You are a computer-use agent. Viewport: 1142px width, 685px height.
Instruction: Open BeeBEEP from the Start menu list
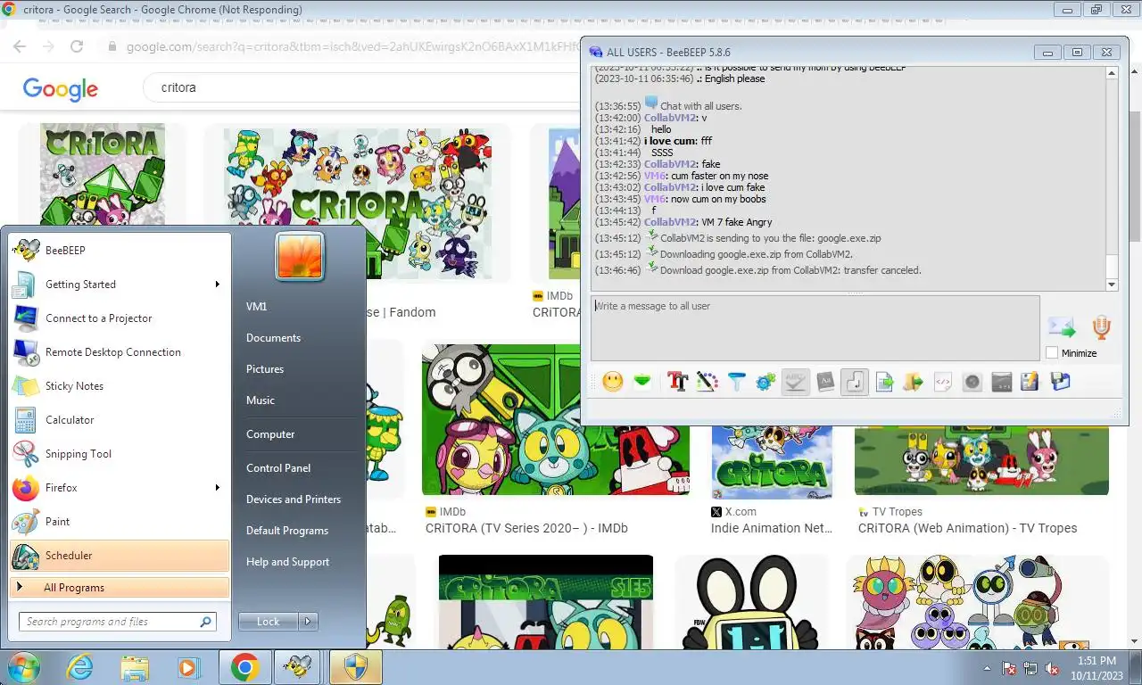(120, 251)
